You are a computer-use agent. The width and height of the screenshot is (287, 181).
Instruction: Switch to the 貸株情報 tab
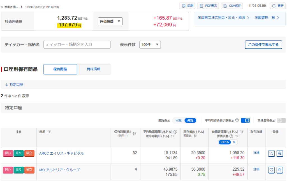94,69
